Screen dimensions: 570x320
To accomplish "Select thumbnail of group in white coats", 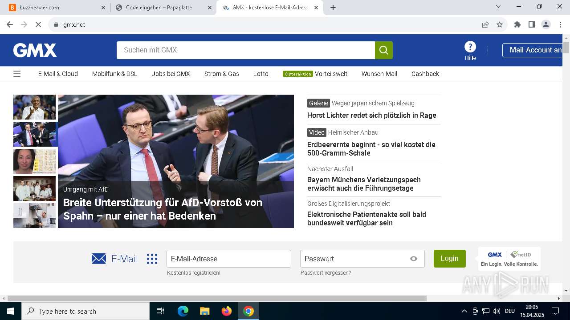I will point(34,188).
